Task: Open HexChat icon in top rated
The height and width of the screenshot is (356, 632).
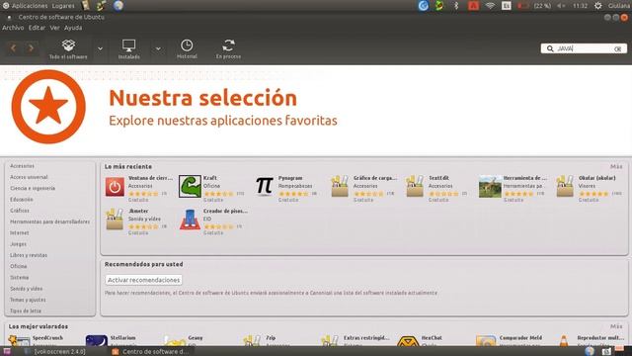Action: pos(408,341)
